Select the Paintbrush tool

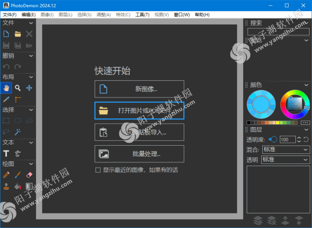pos(18,175)
